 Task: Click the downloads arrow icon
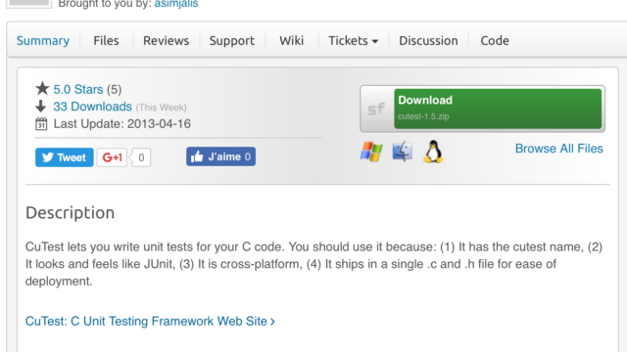(41, 107)
